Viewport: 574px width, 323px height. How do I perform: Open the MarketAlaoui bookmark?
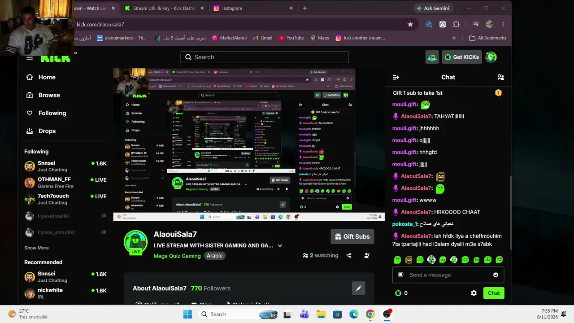pyautogui.click(x=230, y=38)
